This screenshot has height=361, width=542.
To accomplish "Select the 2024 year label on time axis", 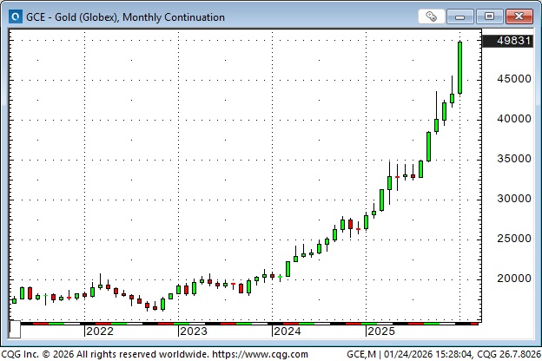I will pyautogui.click(x=287, y=331).
